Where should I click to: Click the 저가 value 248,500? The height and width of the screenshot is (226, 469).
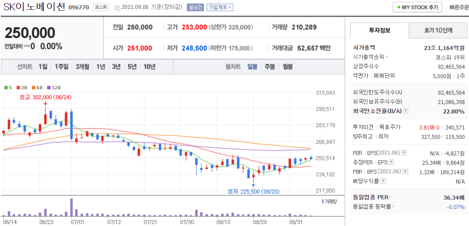195,48
